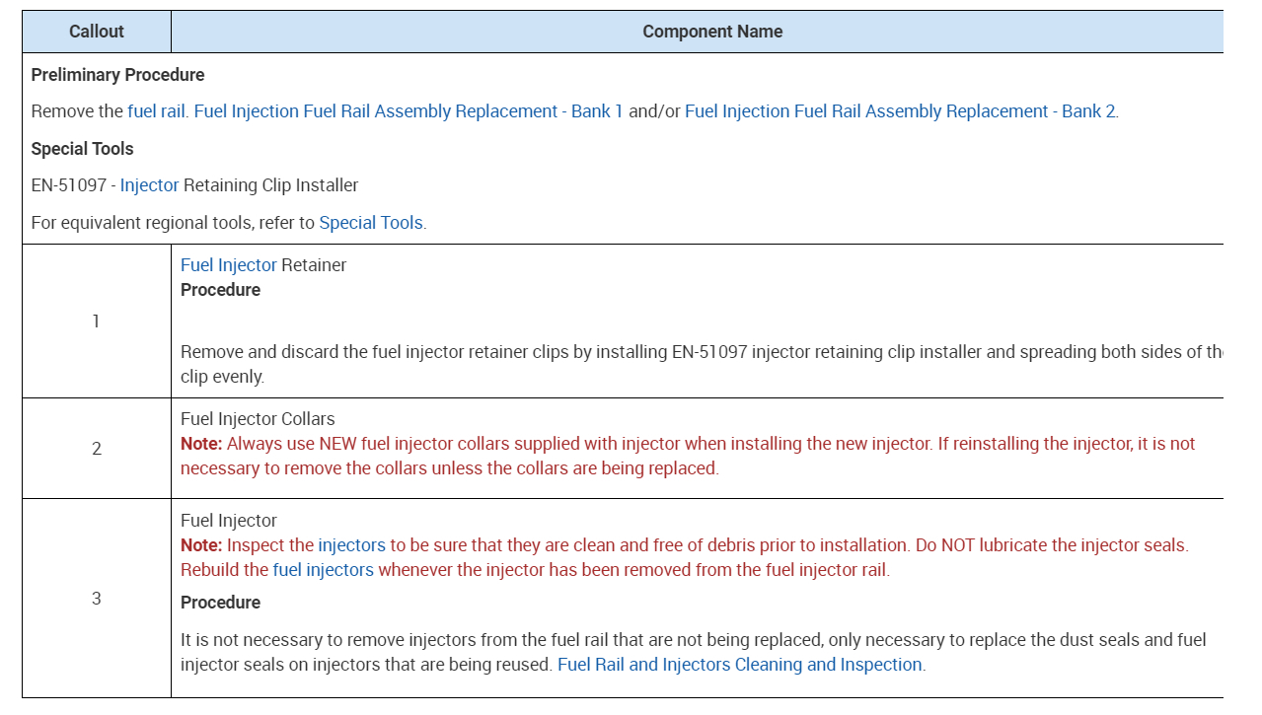This screenshot has height=715, width=1262.
Task: Click 'Procedure' heading in callout 3 row
Action: (x=220, y=603)
